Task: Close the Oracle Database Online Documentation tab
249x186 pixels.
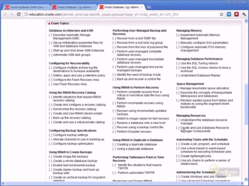Action: (x=47, y=7)
